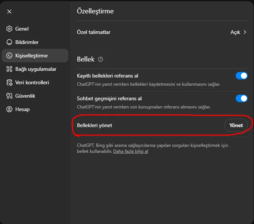The width and height of the screenshot is (254, 224).
Task: Close the settings dialog with X icon
Action: tap(9, 12)
